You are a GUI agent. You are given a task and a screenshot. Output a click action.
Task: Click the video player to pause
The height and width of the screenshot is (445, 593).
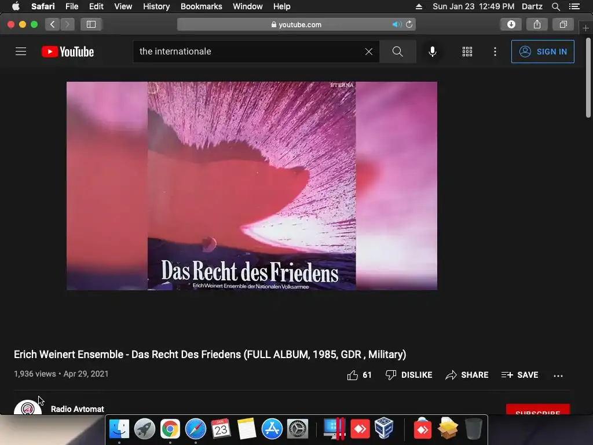252,186
